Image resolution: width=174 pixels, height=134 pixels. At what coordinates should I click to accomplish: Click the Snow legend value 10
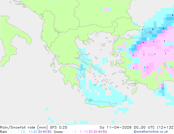pos(86,132)
